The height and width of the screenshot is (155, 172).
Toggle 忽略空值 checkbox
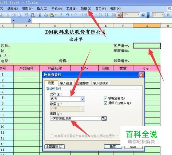[105, 98]
